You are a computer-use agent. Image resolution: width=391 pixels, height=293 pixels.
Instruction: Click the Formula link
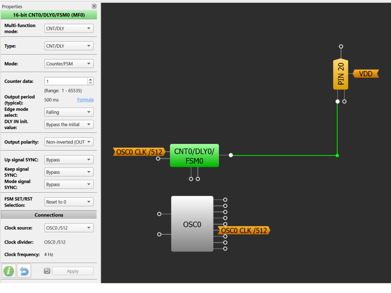[85, 100]
